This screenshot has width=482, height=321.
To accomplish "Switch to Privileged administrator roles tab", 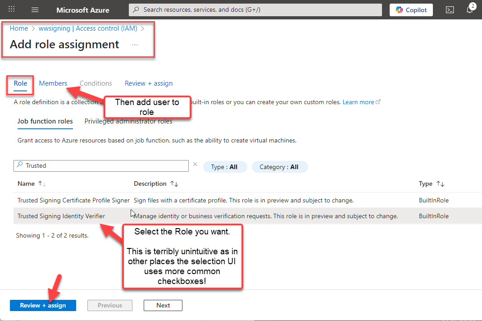I will tap(128, 121).
